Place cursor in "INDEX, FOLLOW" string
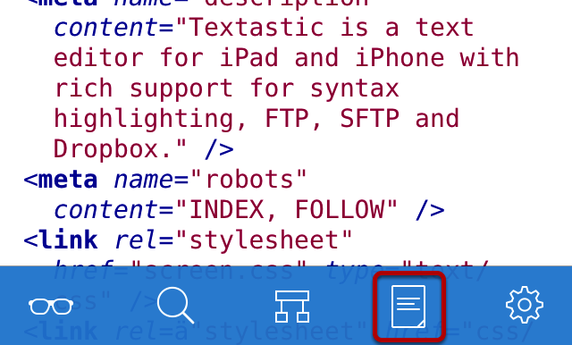 [286, 210]
